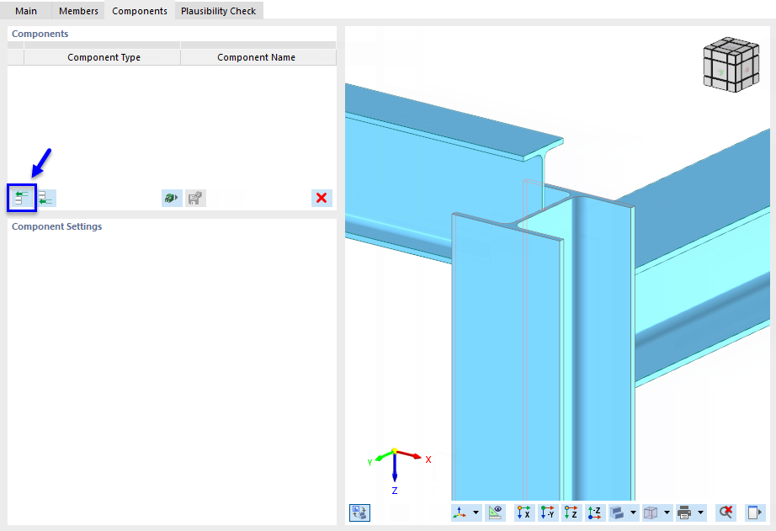Open the print options dropdown arrow
This screenshot has height=531, width=776.
click(x=700, y=512)
